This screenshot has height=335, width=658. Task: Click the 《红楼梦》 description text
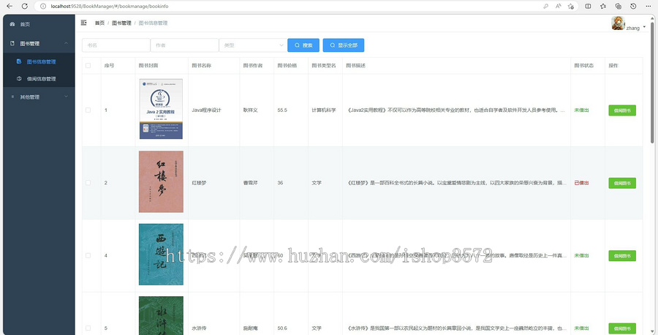coord(455,183)
